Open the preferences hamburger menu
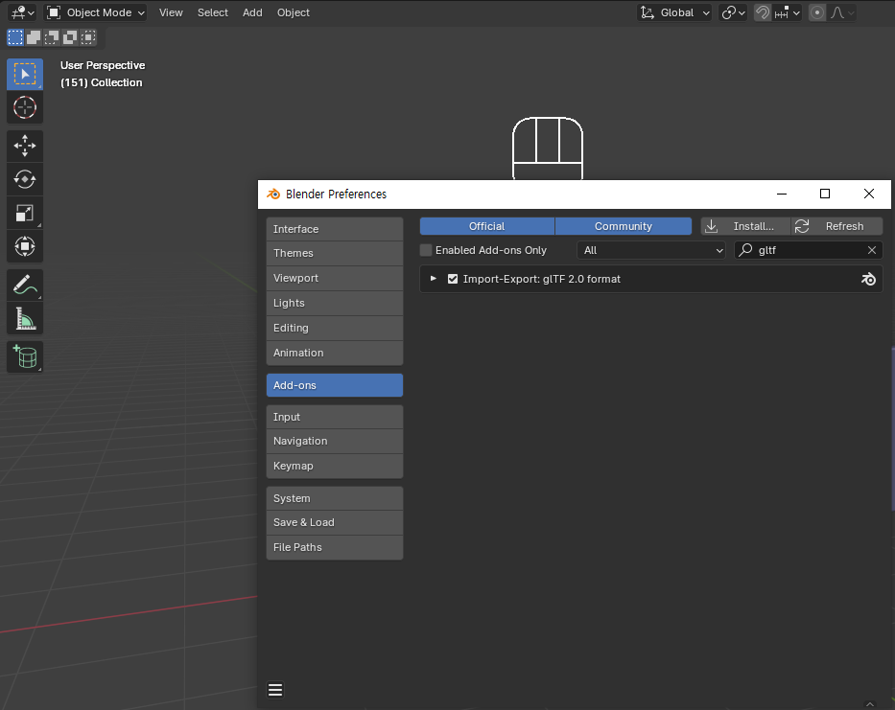 275,690
